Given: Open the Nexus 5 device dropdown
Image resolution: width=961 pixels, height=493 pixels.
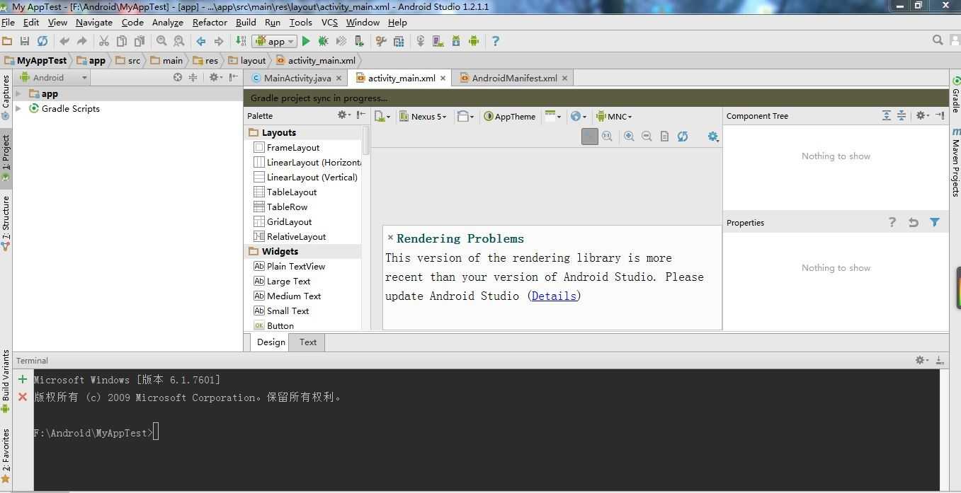Looking at the screenshot, I should click(x=423, y=117).
